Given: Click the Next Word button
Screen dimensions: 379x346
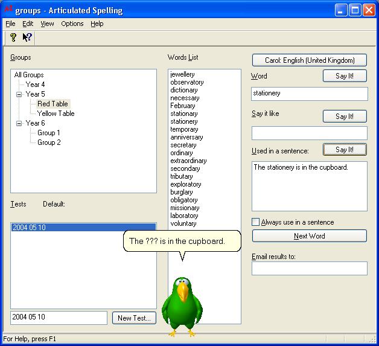Looking at the screenshot, I should pos(309,236).
